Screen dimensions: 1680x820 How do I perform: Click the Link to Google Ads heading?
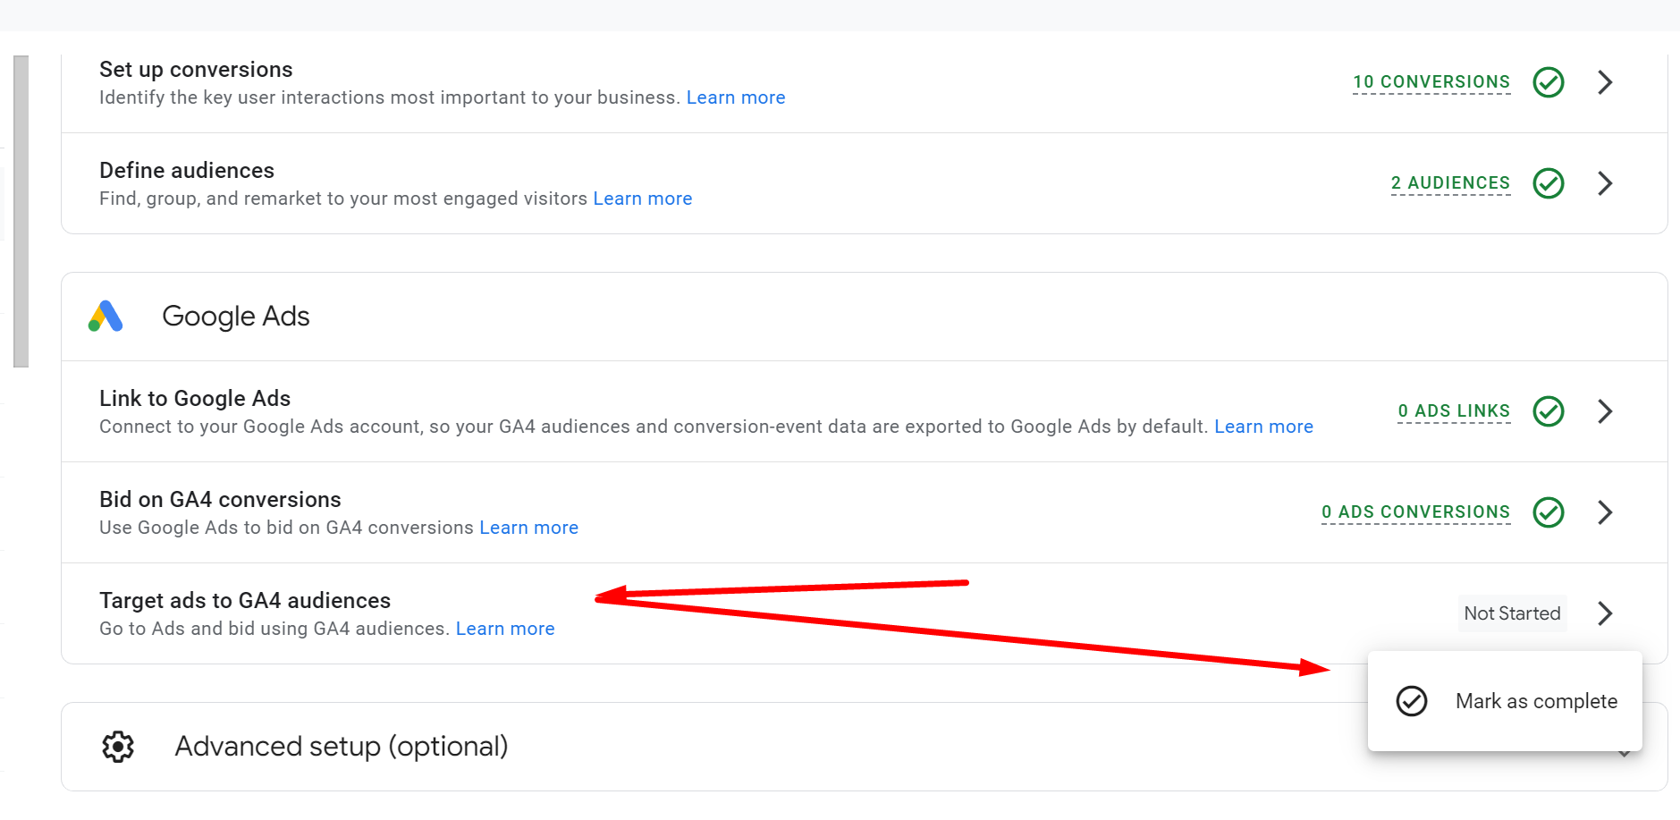tap(195, 399)
